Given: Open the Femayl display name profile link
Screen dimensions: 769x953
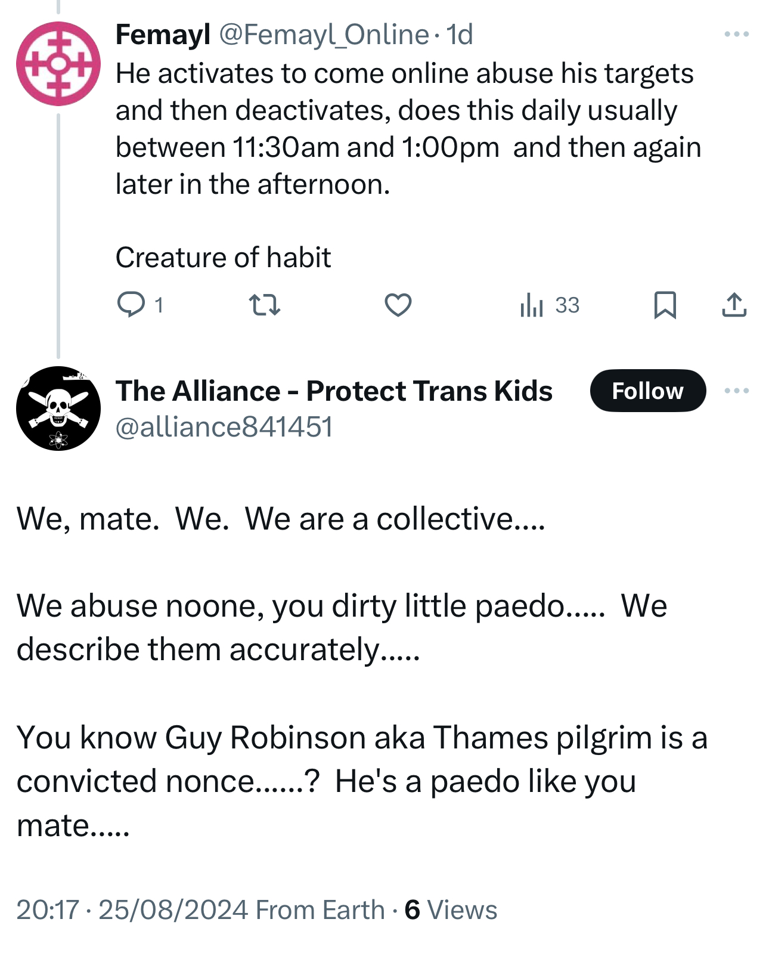Looking at the screenshot, I should (163, 35).
